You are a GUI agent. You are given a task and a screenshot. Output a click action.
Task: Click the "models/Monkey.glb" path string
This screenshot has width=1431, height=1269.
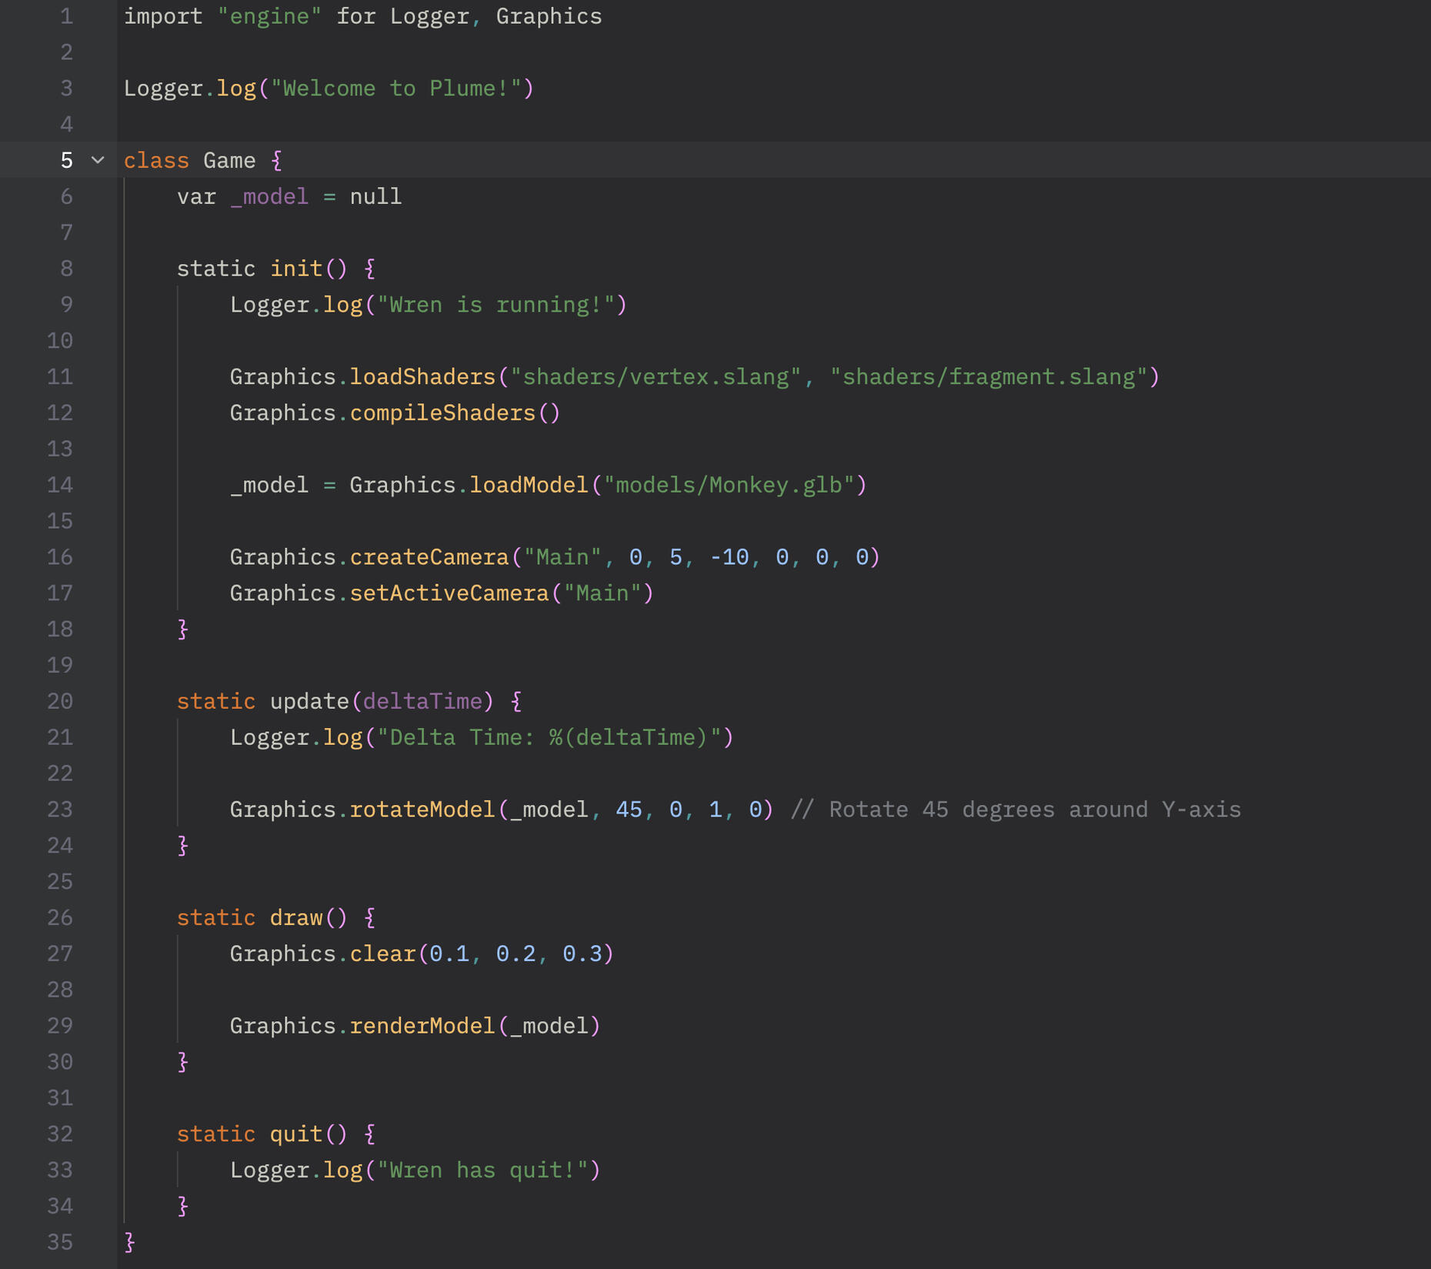click(x=729, y=486)
